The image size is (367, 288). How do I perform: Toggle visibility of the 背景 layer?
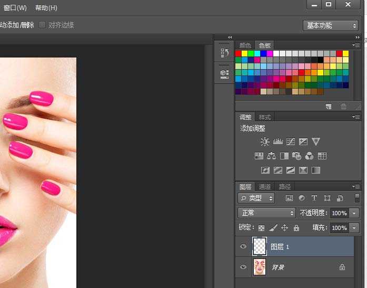243,267
